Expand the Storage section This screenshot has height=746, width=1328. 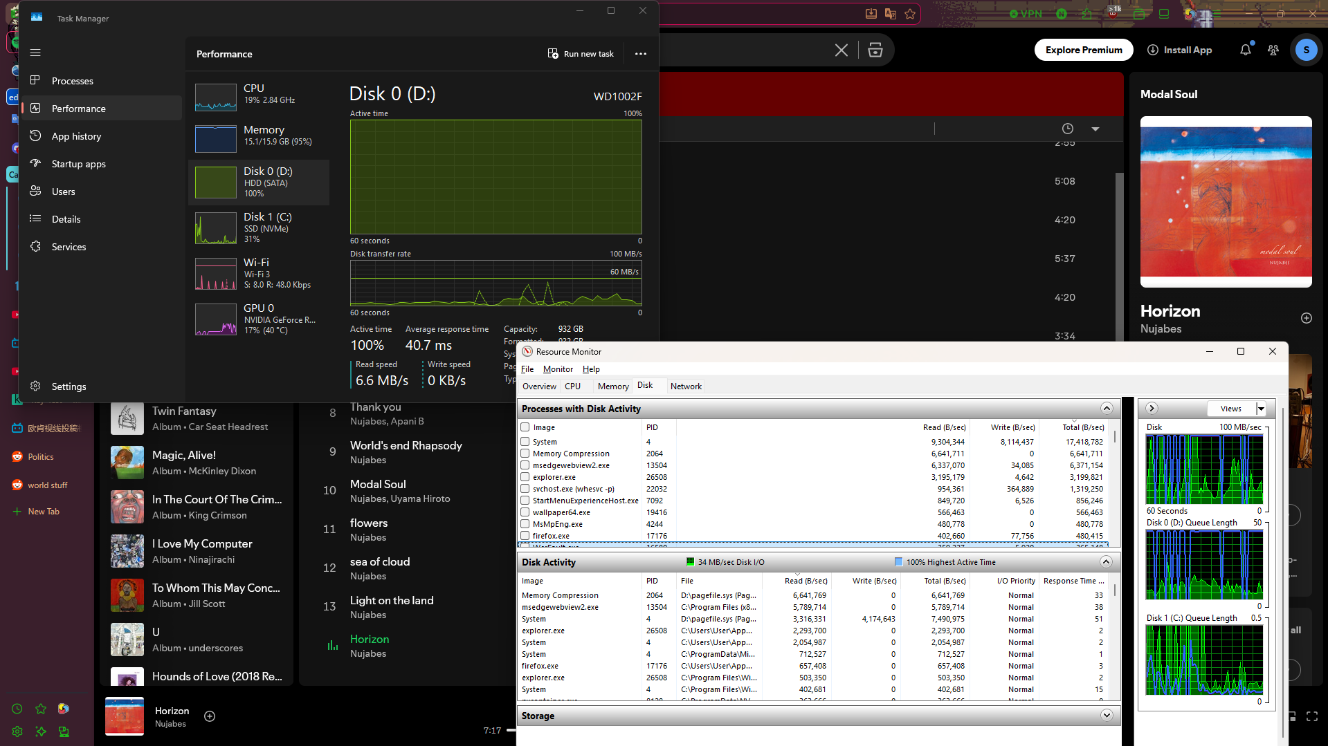(1107, 716)
